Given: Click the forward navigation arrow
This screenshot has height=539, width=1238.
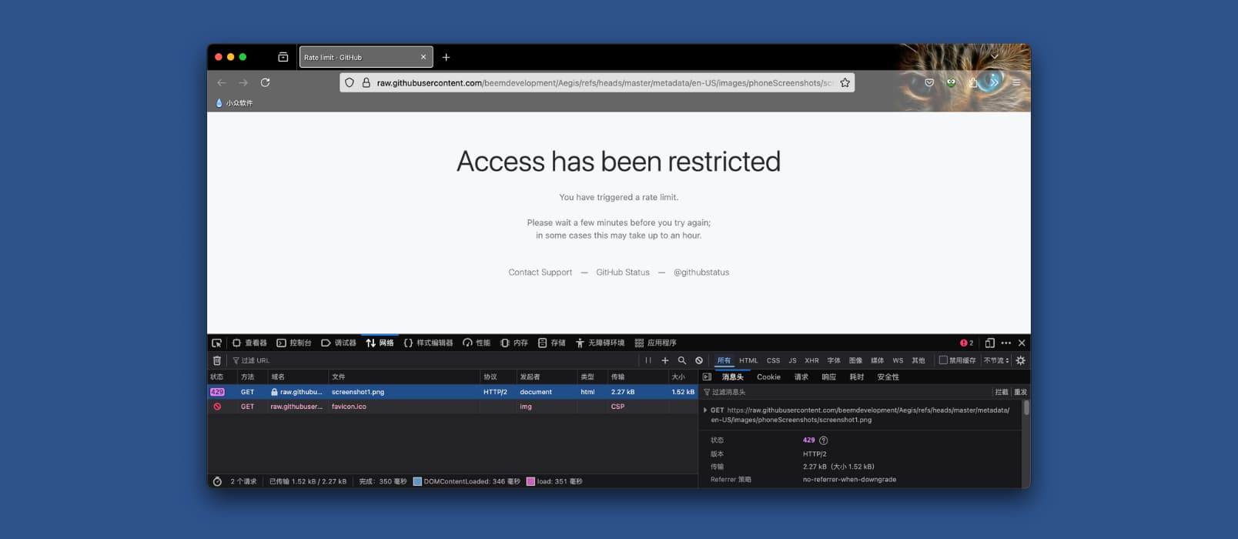Looking at the screenshot, I should click(243, 82).
